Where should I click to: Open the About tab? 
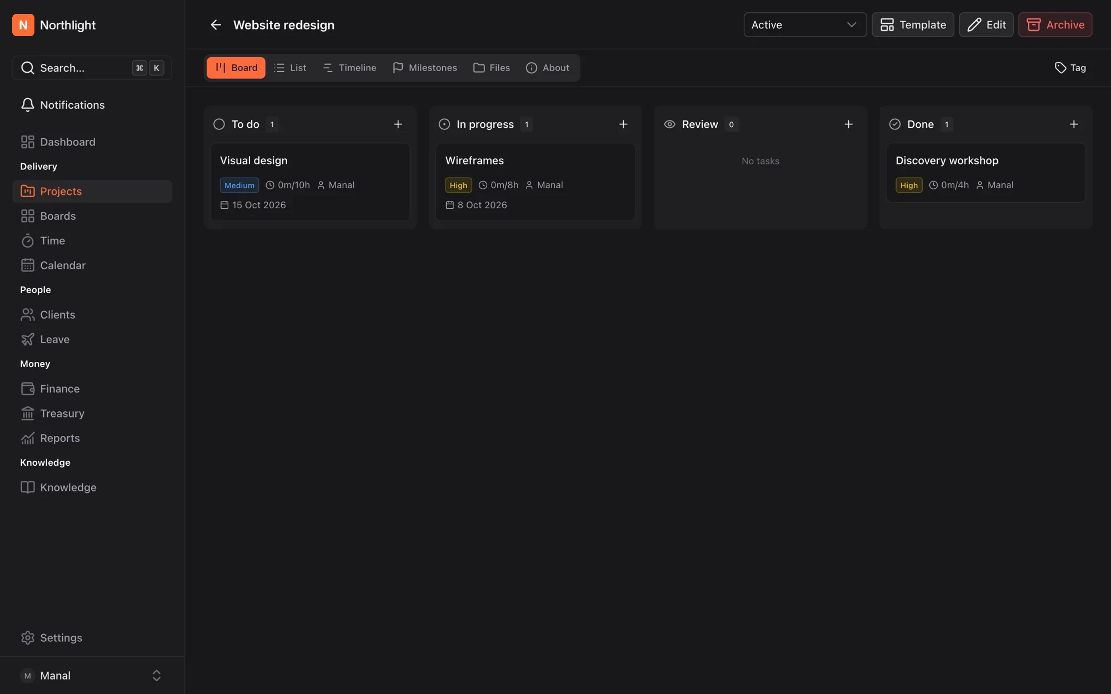click(x=548, y=68)
